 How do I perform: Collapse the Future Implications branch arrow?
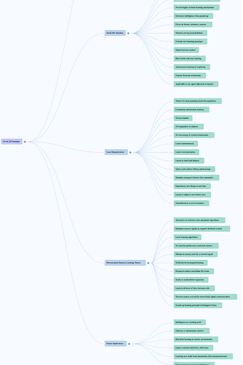pyautogui.click(x=129, y=344)
